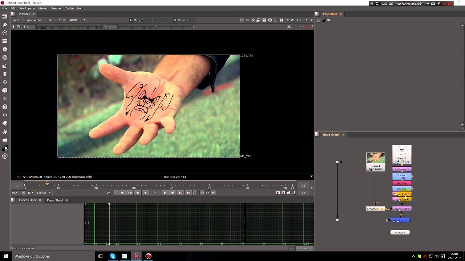The height and width of the screenshot is (261, 465).
Task: Toggle the proxy mode pause icon in viewer
Action: tap(282, 20)
